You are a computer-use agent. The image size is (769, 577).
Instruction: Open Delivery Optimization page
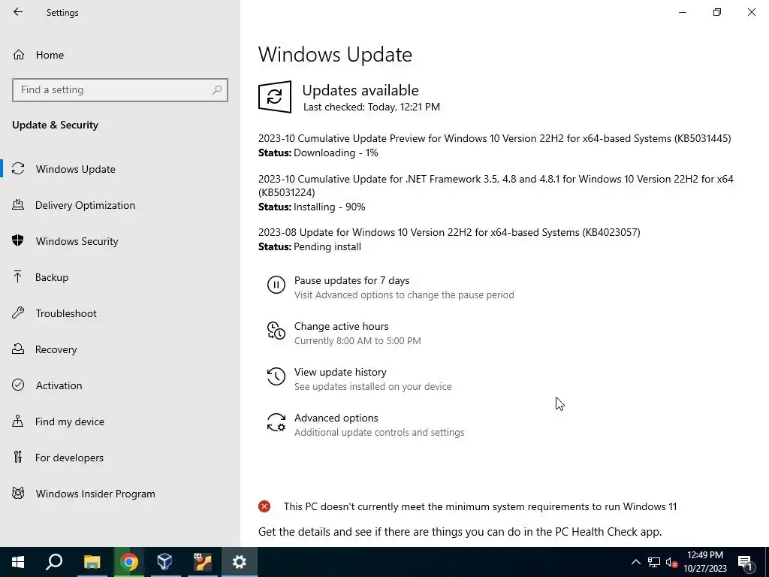pos(120,205)
